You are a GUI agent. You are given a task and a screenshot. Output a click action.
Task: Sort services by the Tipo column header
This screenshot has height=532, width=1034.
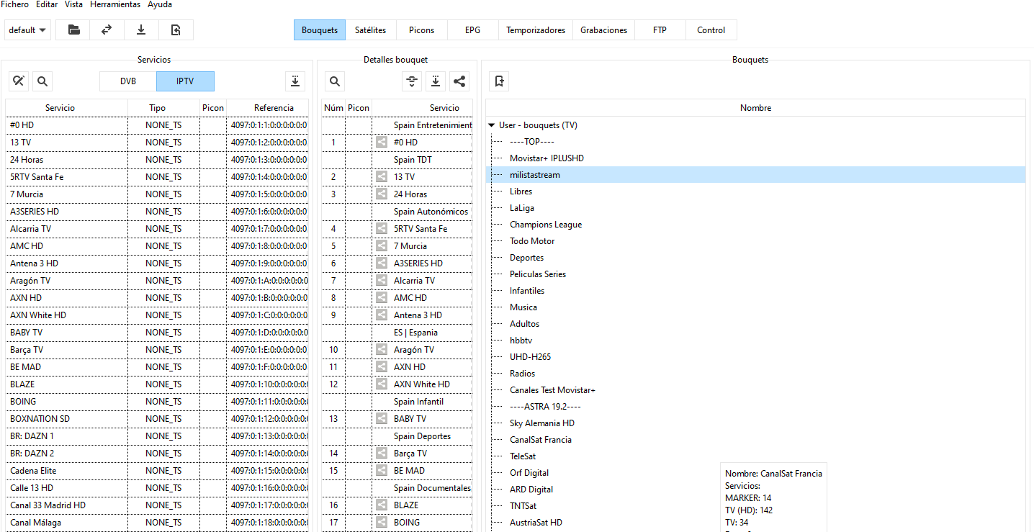[157, 108]
